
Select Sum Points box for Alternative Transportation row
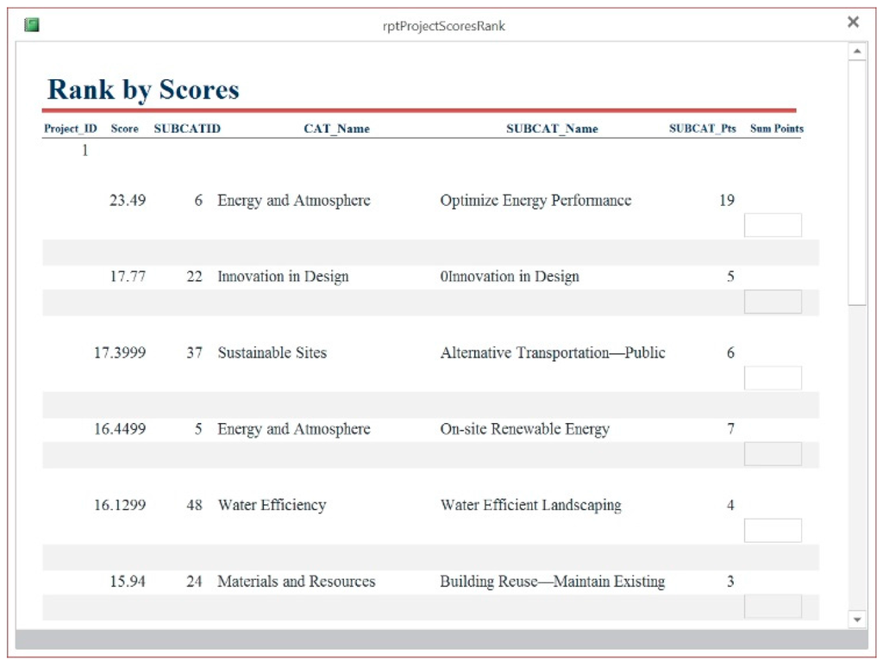773,377
